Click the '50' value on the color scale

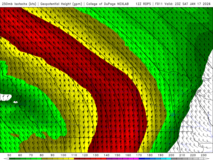click(x=9, y=155)
